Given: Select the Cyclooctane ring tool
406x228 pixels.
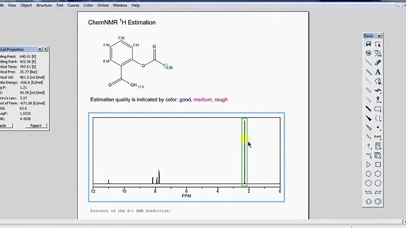Looking at the screenshot, I should pyautogui.click(x=378, y=183).
